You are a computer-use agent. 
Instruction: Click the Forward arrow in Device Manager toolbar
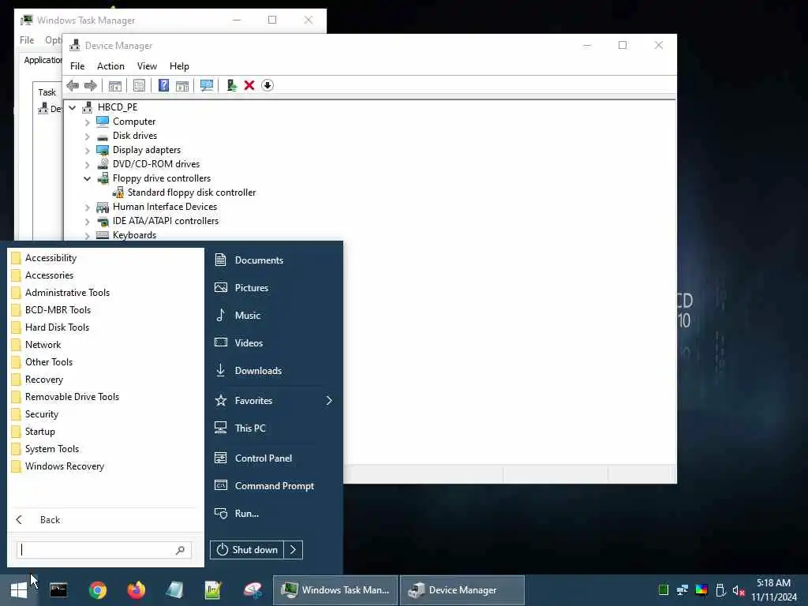(x=91, y=85)
